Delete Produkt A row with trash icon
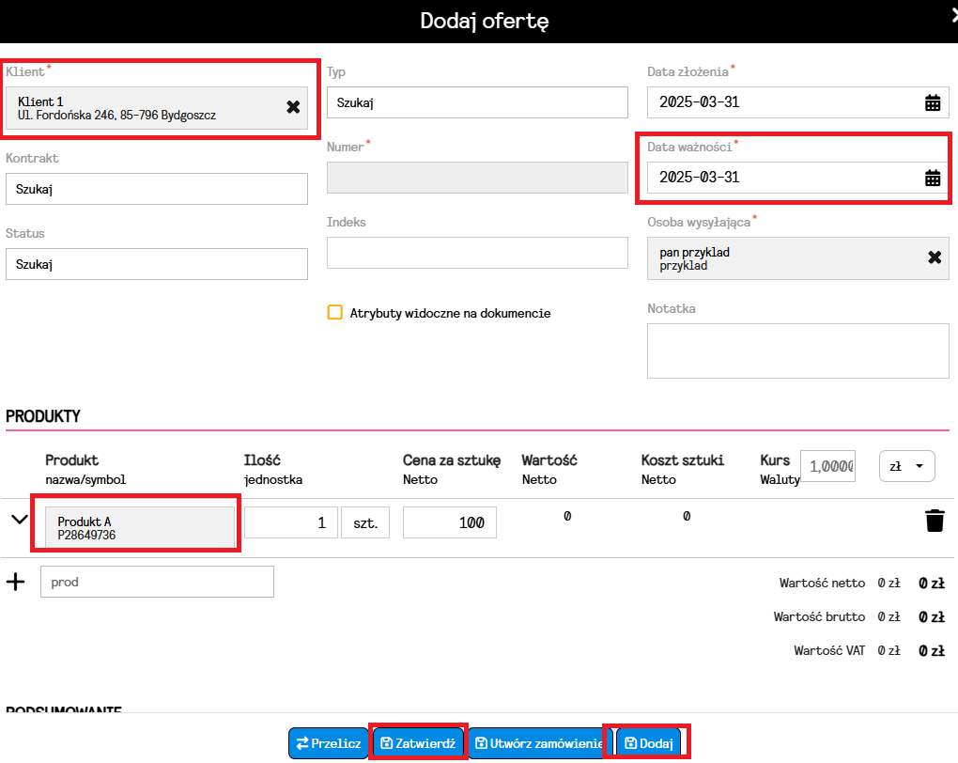This screenshot has width=958, height=763. (934, 521)
